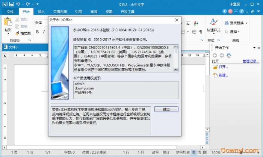Open the clipboard (剪贴板) group launcher
Image resolution: width=263 pixels, height=157 pixels.
(30, 40)
